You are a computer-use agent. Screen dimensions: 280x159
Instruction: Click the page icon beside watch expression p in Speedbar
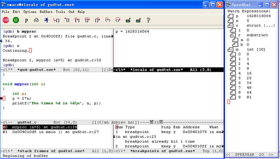coord(230,16)
